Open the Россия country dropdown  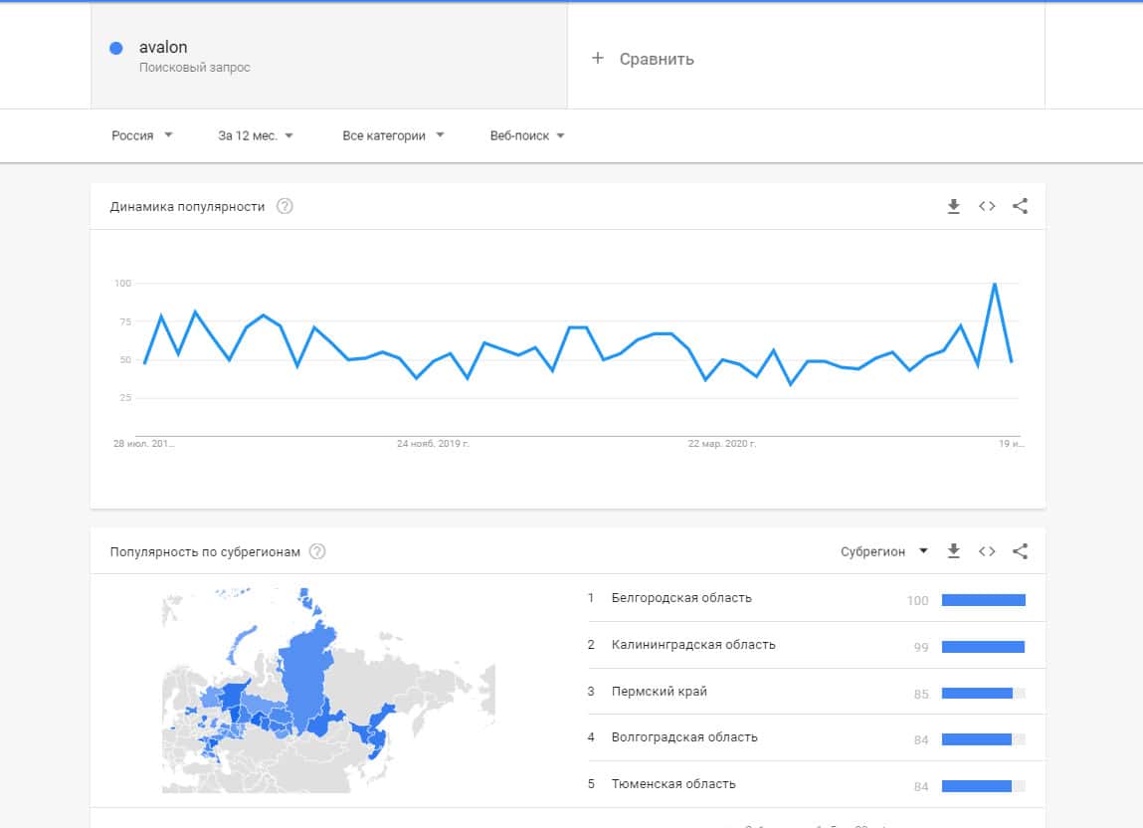[x=142, y=135]
